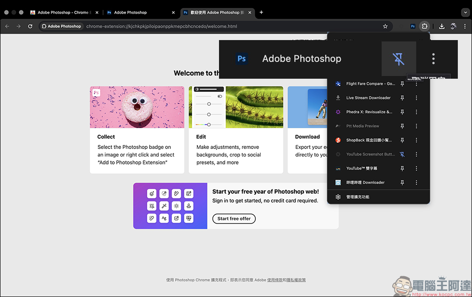Switch to the 歡迎使用 Adobe Photoshop tab
The image size is (472, 297).
[x=215, y=12]
